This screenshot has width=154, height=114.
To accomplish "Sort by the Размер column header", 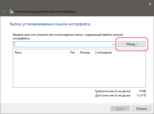I will tap(86, 52).
